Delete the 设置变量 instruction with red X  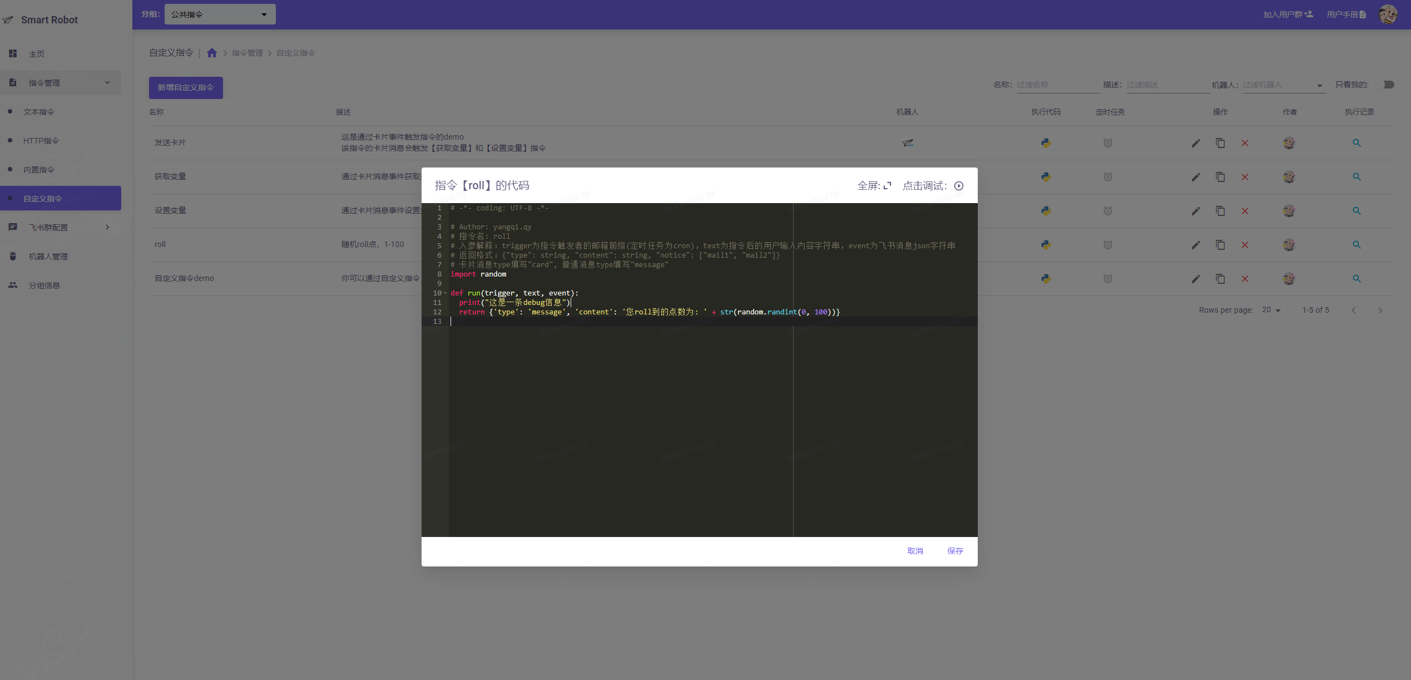point(1245,211)
